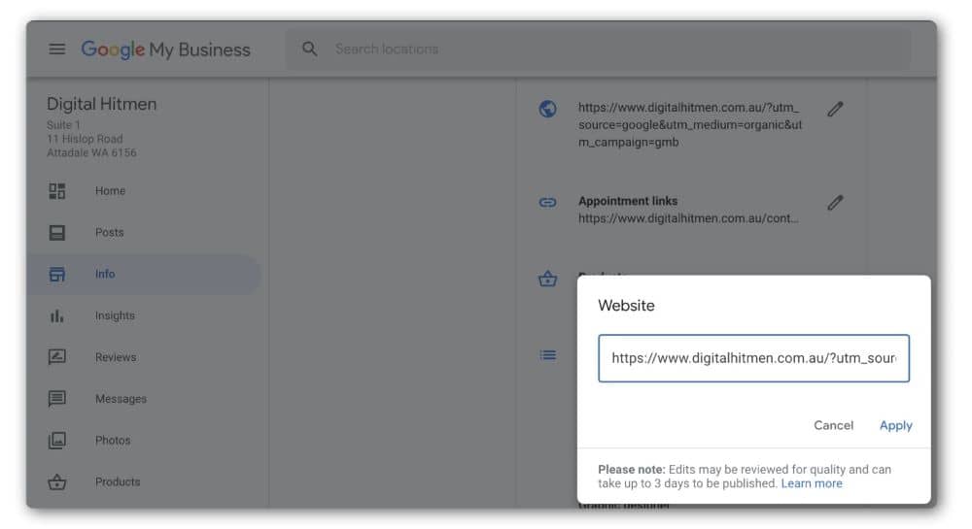
Task: Select the Info menu item
Action: pos(105,274)
